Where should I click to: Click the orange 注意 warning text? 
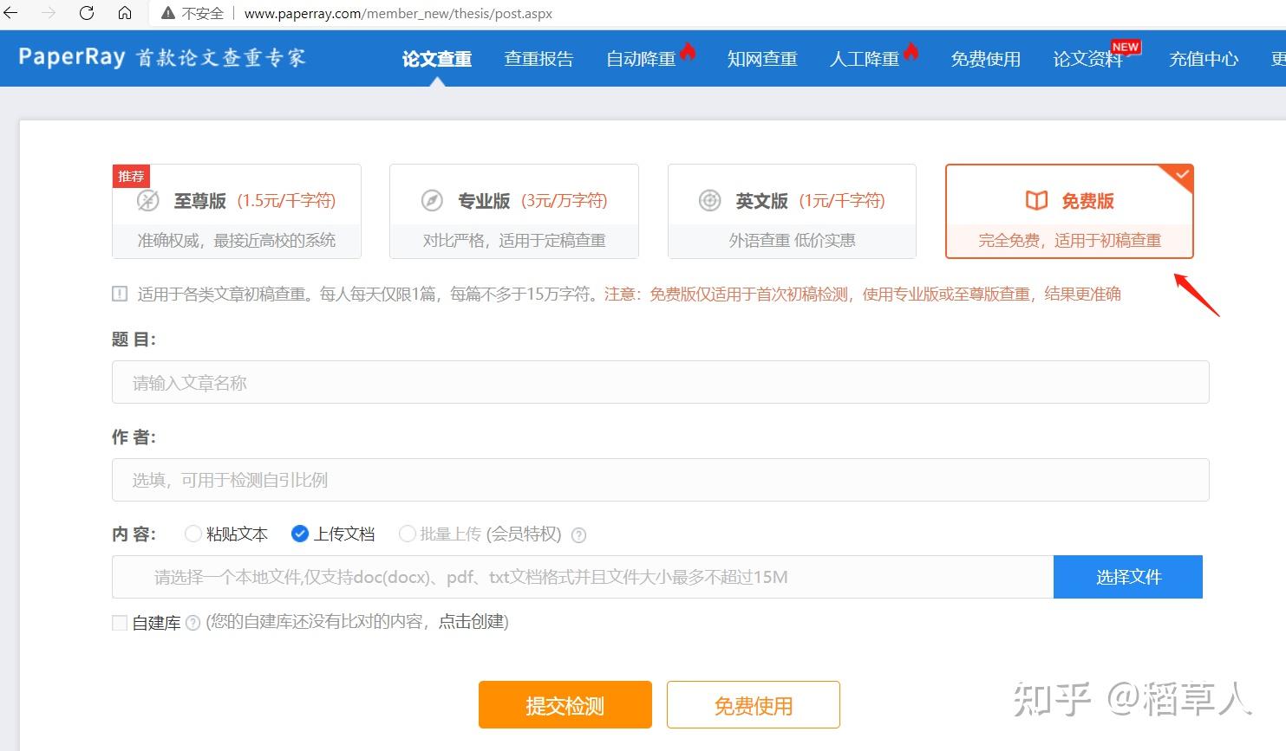(863, 295)
